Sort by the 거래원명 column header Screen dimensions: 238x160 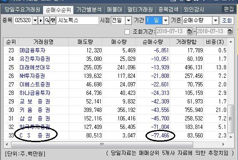pyautogui.click(x=44, y=42)
